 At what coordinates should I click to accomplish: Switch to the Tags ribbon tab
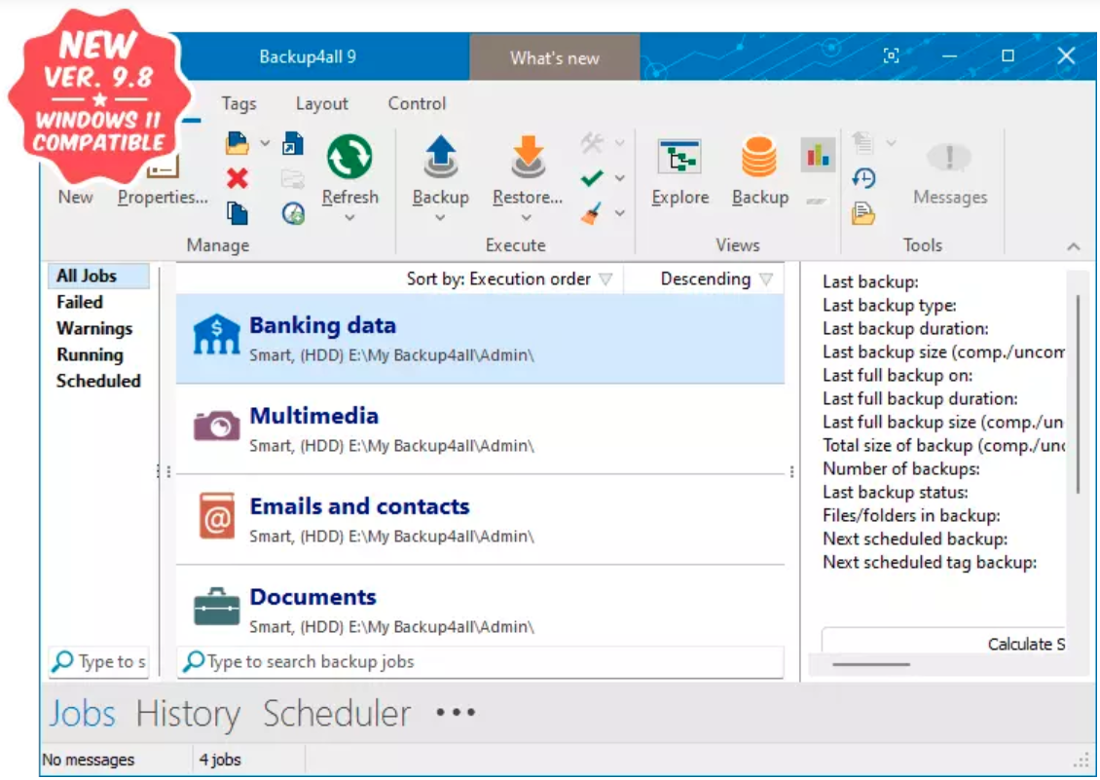click(x=238, y=104)
